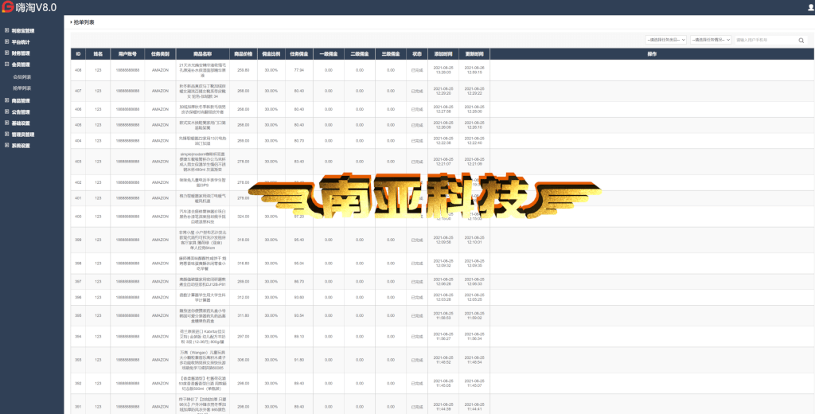Screen dimensions: 815x414
Task: Click the 嗨淘 logo icon
Action: 7,7
